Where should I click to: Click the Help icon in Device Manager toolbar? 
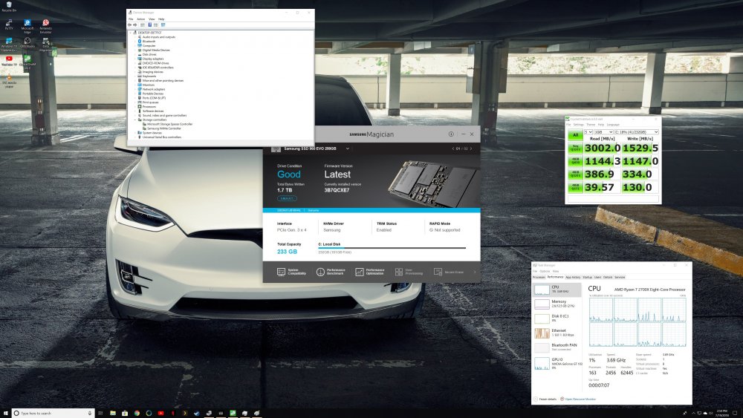point(150,25)
